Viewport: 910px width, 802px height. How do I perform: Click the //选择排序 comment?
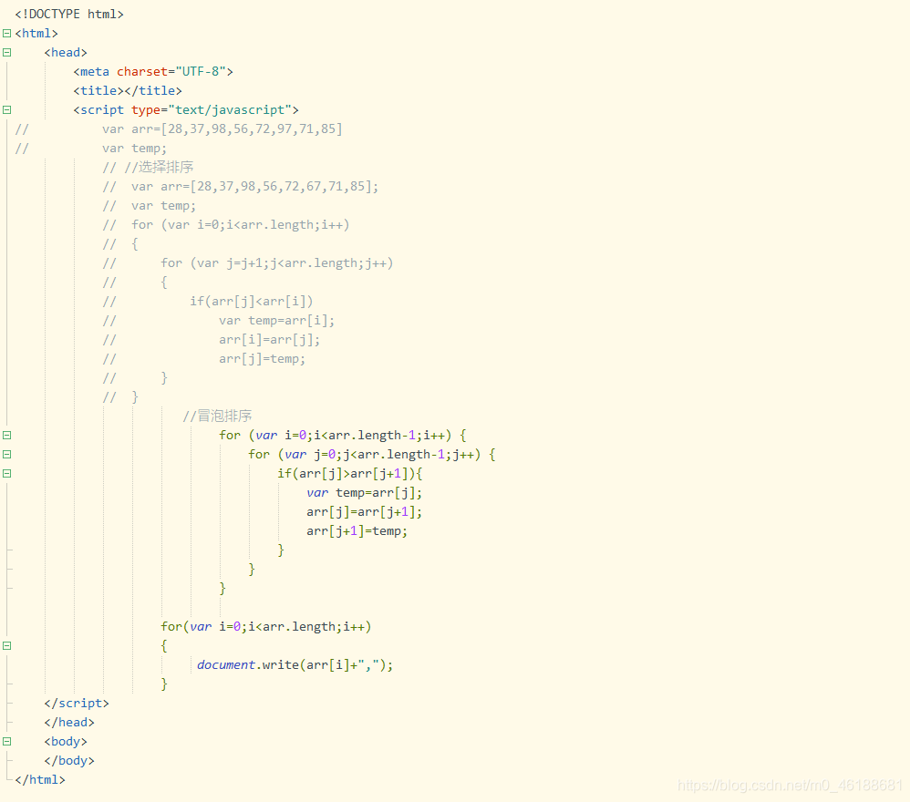pos(148,167)
